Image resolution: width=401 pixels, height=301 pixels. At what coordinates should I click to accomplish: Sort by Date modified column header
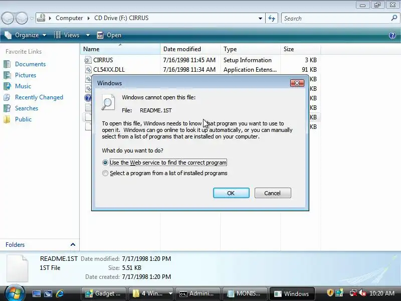(x=190, y=49)
